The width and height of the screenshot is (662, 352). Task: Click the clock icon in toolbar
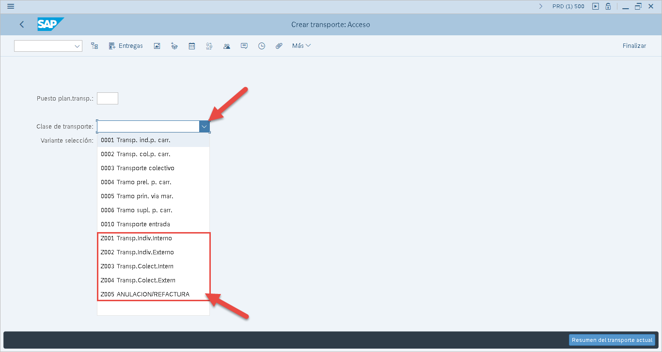(x=262, y=46)
